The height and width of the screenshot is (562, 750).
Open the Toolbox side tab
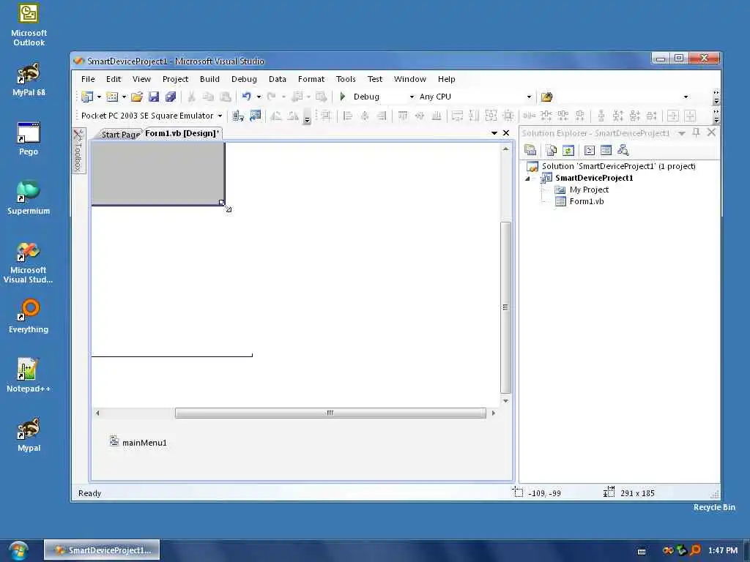click(78, 151)
